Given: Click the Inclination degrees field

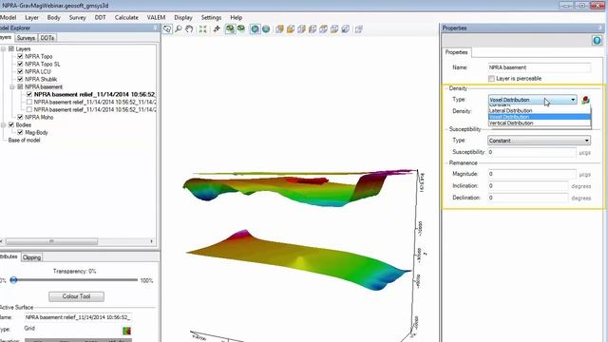Looking at the screenshot, I should coord(528,186).
